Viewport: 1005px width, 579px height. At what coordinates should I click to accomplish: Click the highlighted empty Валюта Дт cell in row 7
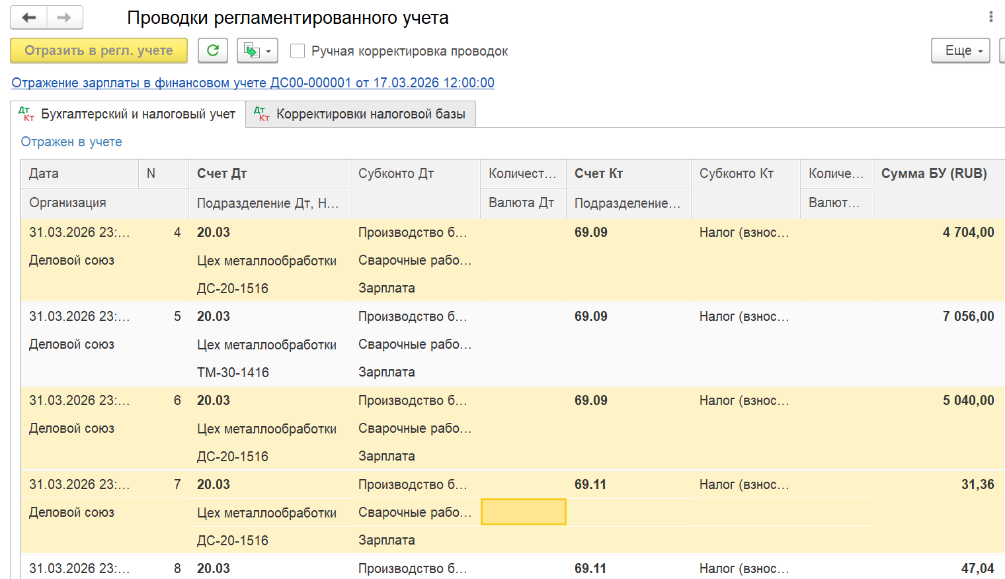point(523,512)
